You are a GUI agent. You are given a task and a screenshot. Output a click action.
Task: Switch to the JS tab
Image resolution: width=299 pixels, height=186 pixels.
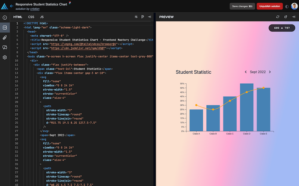click(41, 17)
